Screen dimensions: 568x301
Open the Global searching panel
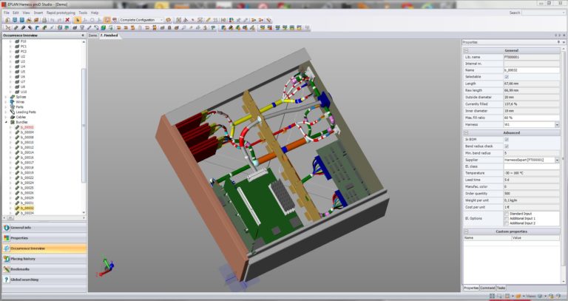[x=44, y=280]
